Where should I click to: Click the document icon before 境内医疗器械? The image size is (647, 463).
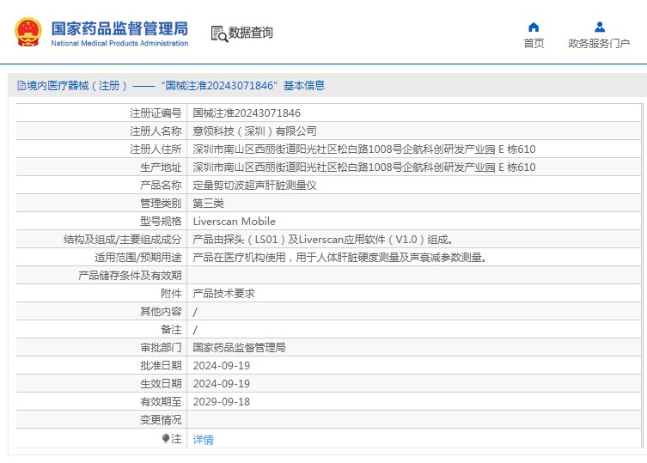pos(21,86)
